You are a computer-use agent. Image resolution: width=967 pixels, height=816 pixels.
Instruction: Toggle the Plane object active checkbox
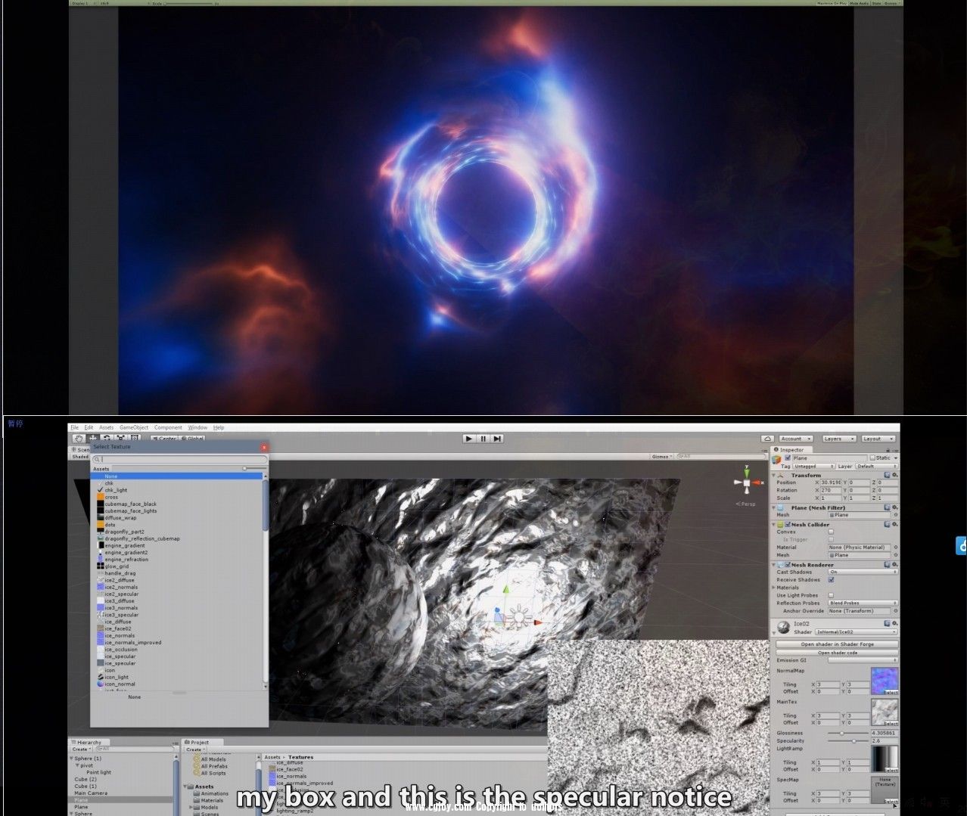788,458
